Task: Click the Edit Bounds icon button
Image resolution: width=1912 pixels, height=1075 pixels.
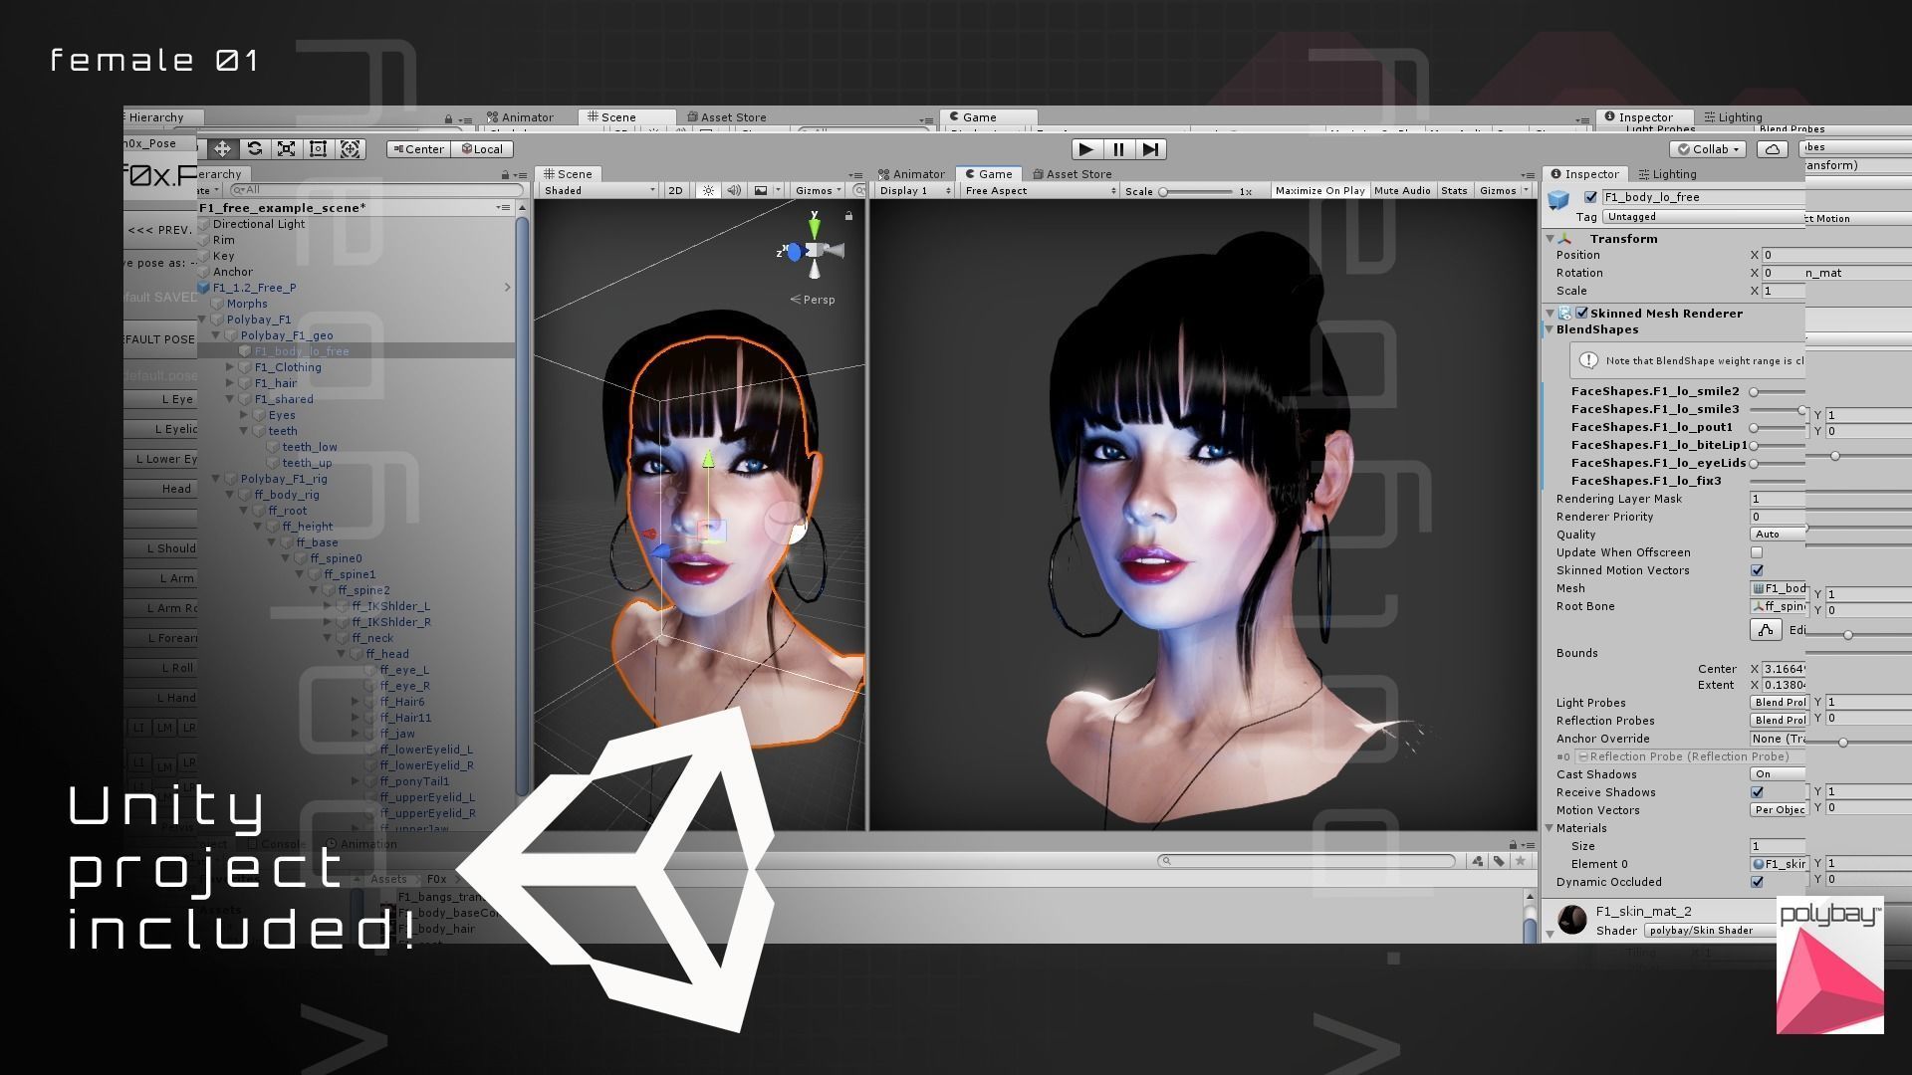Action: tap(1766, 630)
